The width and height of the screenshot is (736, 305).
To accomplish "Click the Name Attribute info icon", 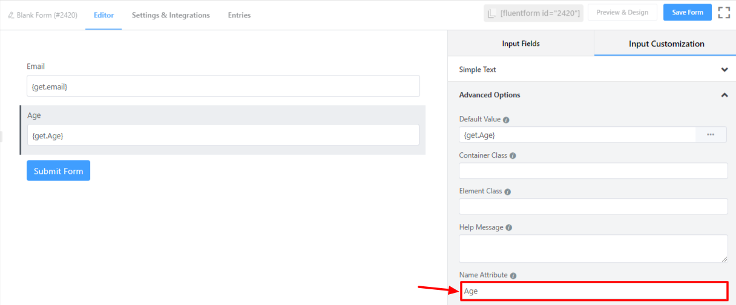I will click(x=513, y=275).
